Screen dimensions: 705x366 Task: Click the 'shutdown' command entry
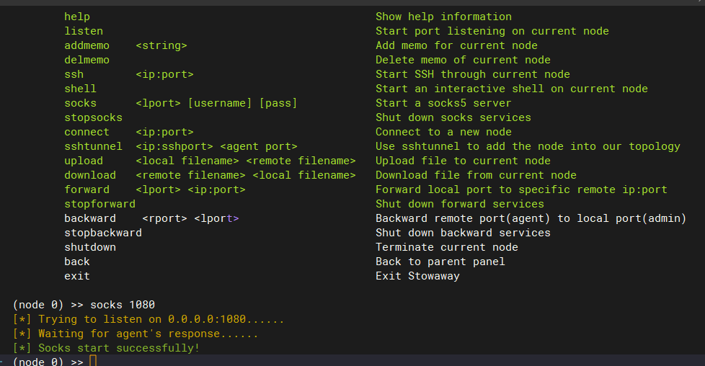point(90,247)
